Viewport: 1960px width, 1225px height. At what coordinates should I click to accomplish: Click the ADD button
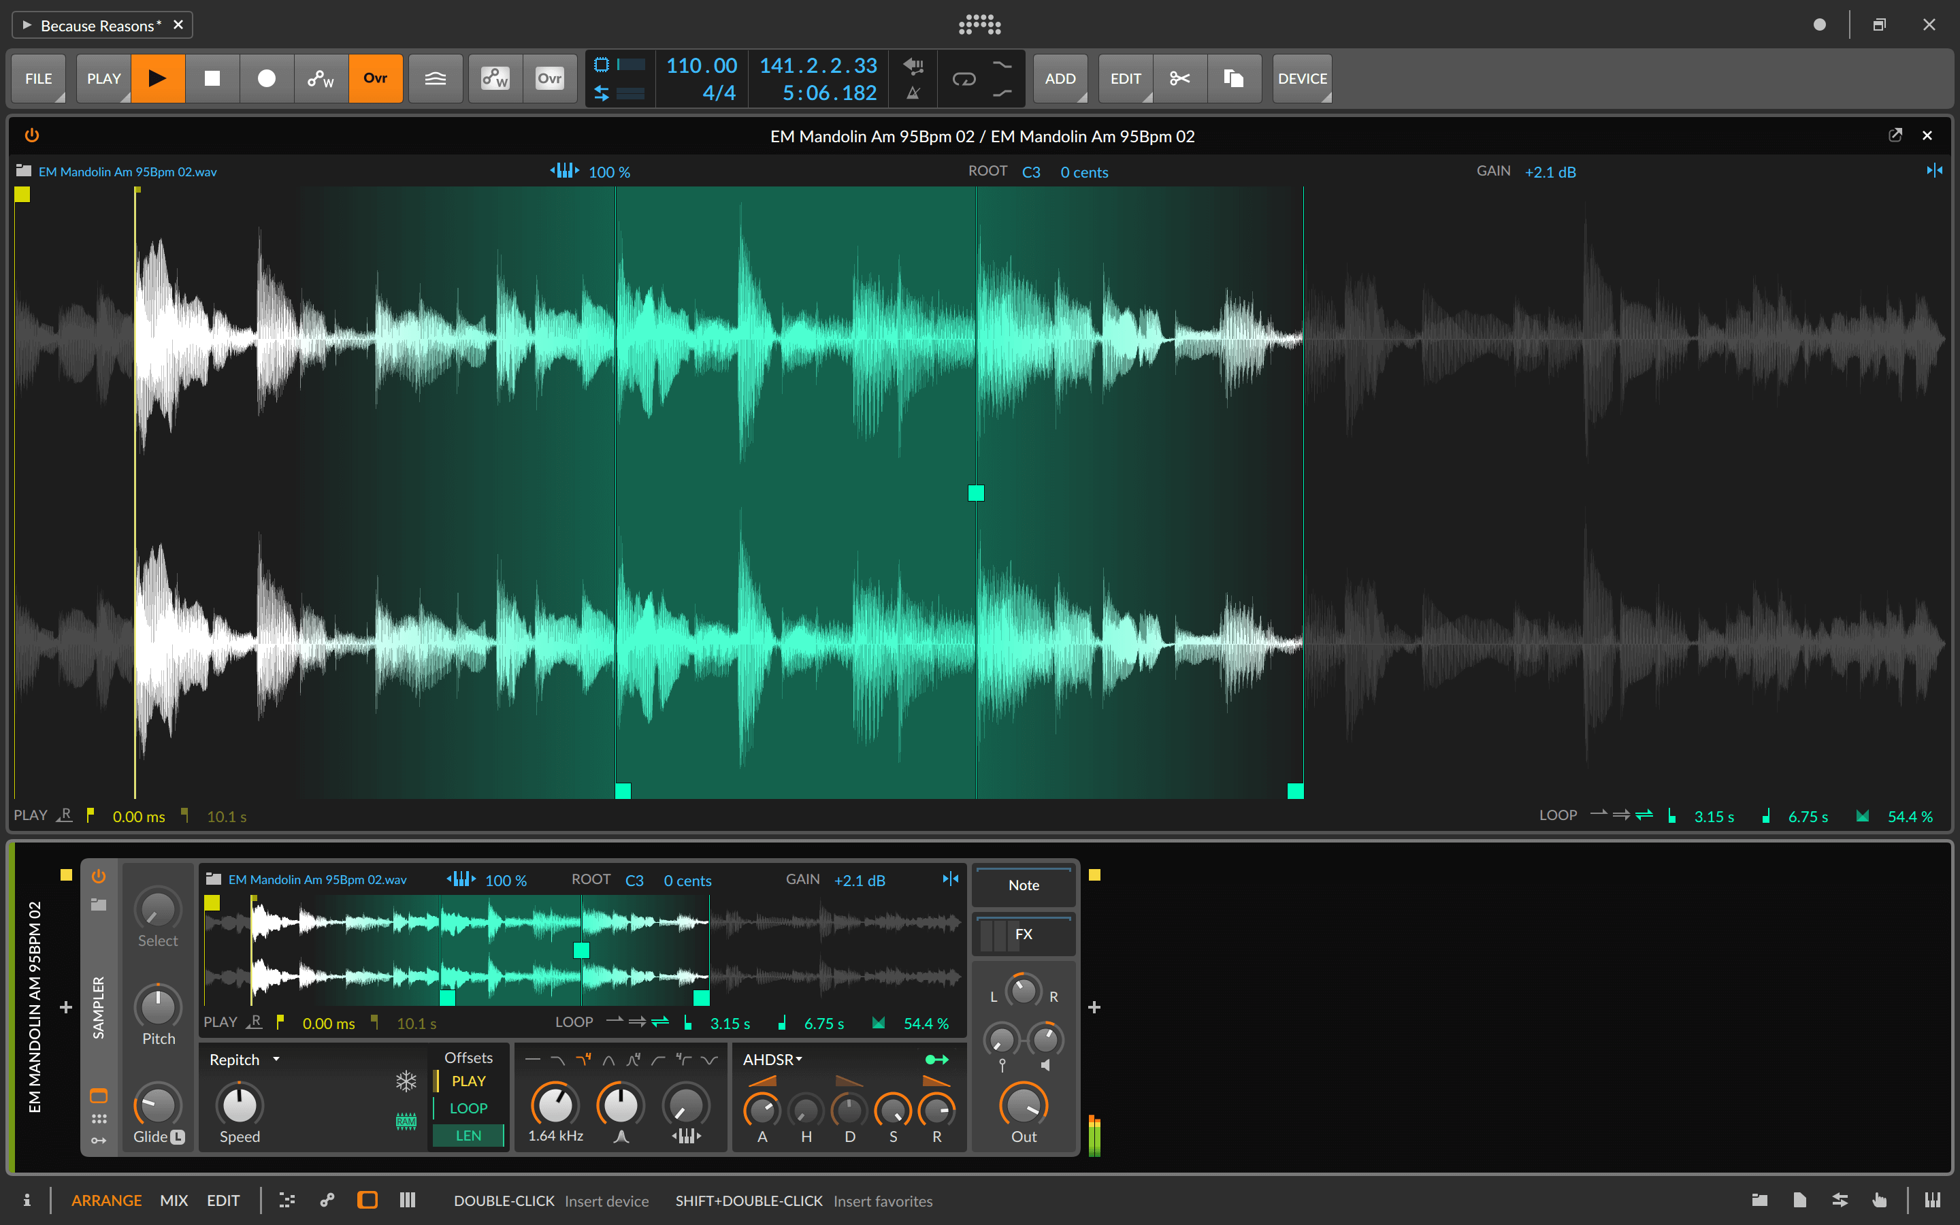click(x=1060, y=78)
